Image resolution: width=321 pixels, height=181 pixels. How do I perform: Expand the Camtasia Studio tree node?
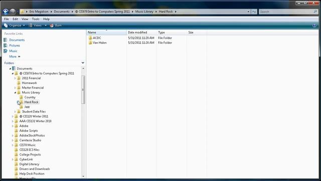pos(13,140)
